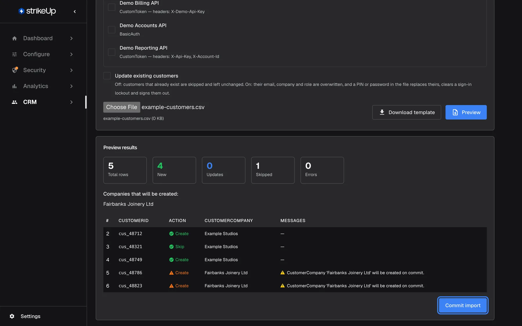This screenshot has width=522, height=326.
Task: Expand the Configure menu chevron
Action: 71,54
